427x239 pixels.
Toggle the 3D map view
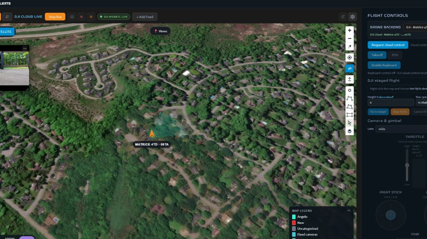tap(349, 68)
